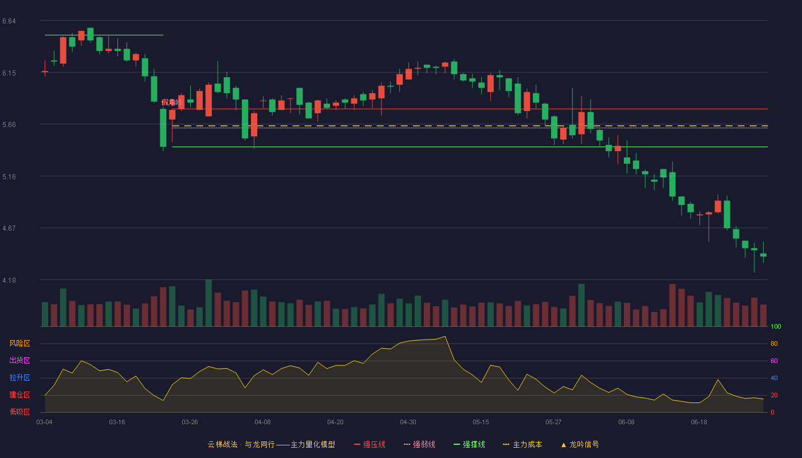Toggle the 强压线 legend entry

pos(369,444)
